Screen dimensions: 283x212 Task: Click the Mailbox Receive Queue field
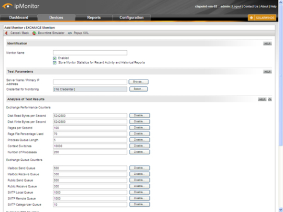(90, 174)
